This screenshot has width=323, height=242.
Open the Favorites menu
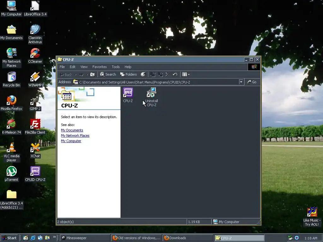(x=99, y=67)
